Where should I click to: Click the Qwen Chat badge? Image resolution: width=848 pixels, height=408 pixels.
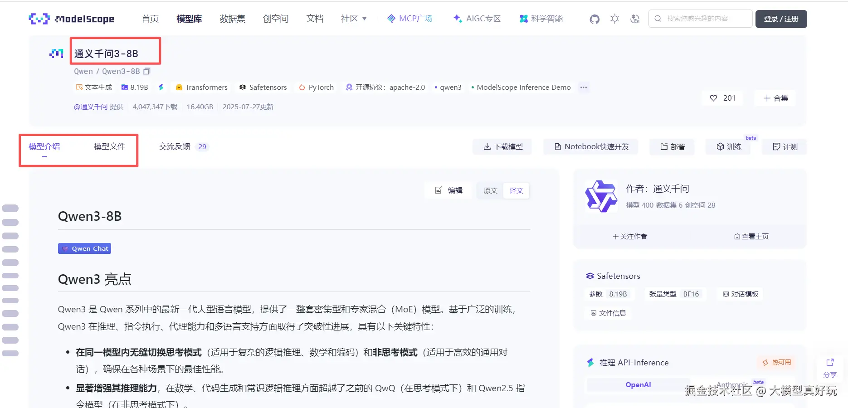coord(84,248)
